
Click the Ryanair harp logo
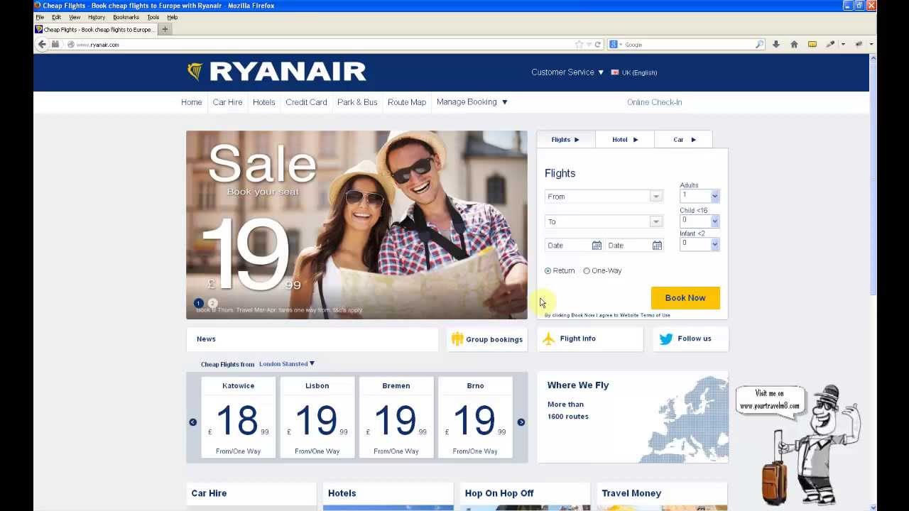click(195, 71)
